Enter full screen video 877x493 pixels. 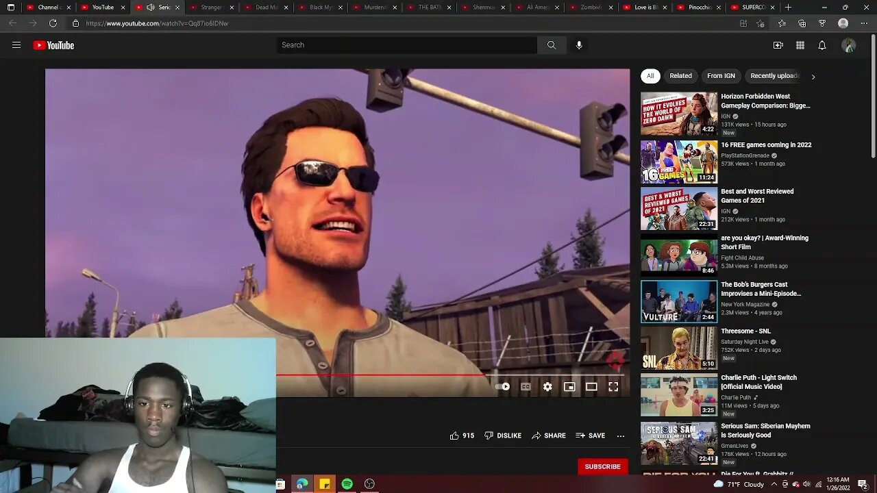tap(613, 387)
